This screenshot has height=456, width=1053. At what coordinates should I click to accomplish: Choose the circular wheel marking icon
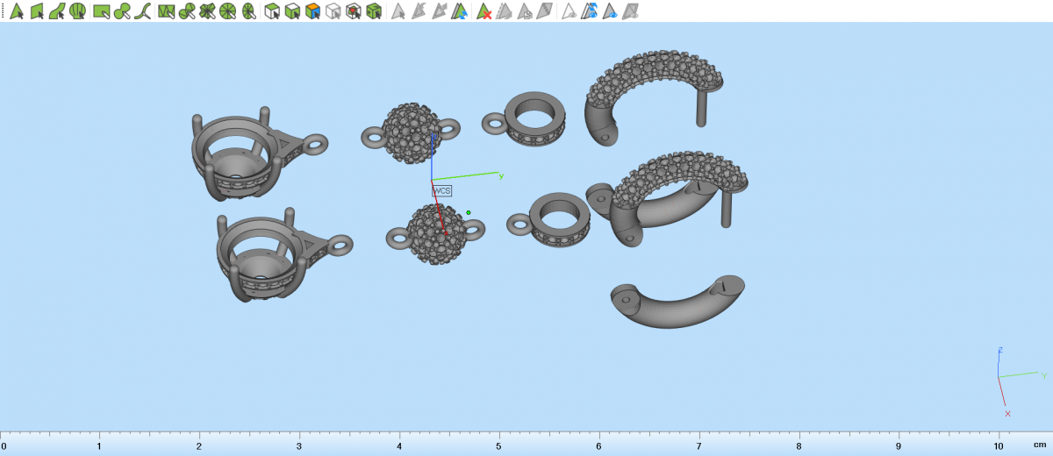228,11
